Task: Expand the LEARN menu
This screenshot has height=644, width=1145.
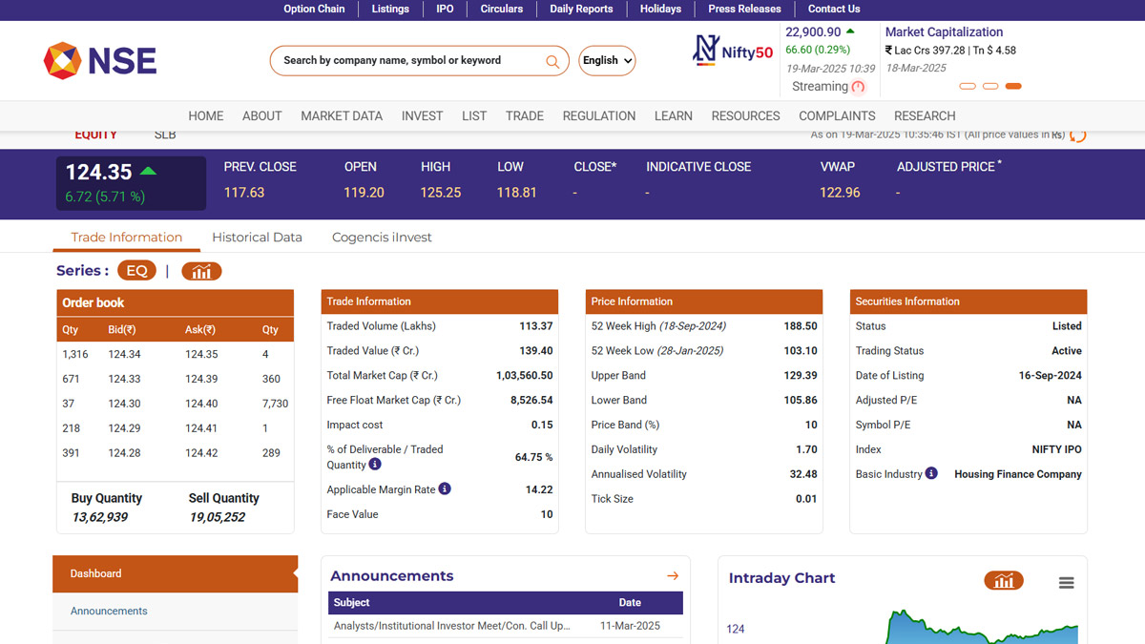Action: coord(674,115)
